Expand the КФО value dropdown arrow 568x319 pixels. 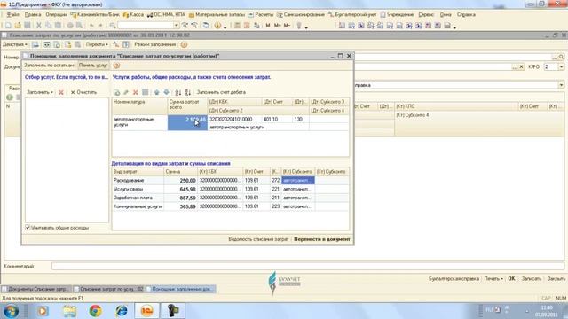(561, 67)
